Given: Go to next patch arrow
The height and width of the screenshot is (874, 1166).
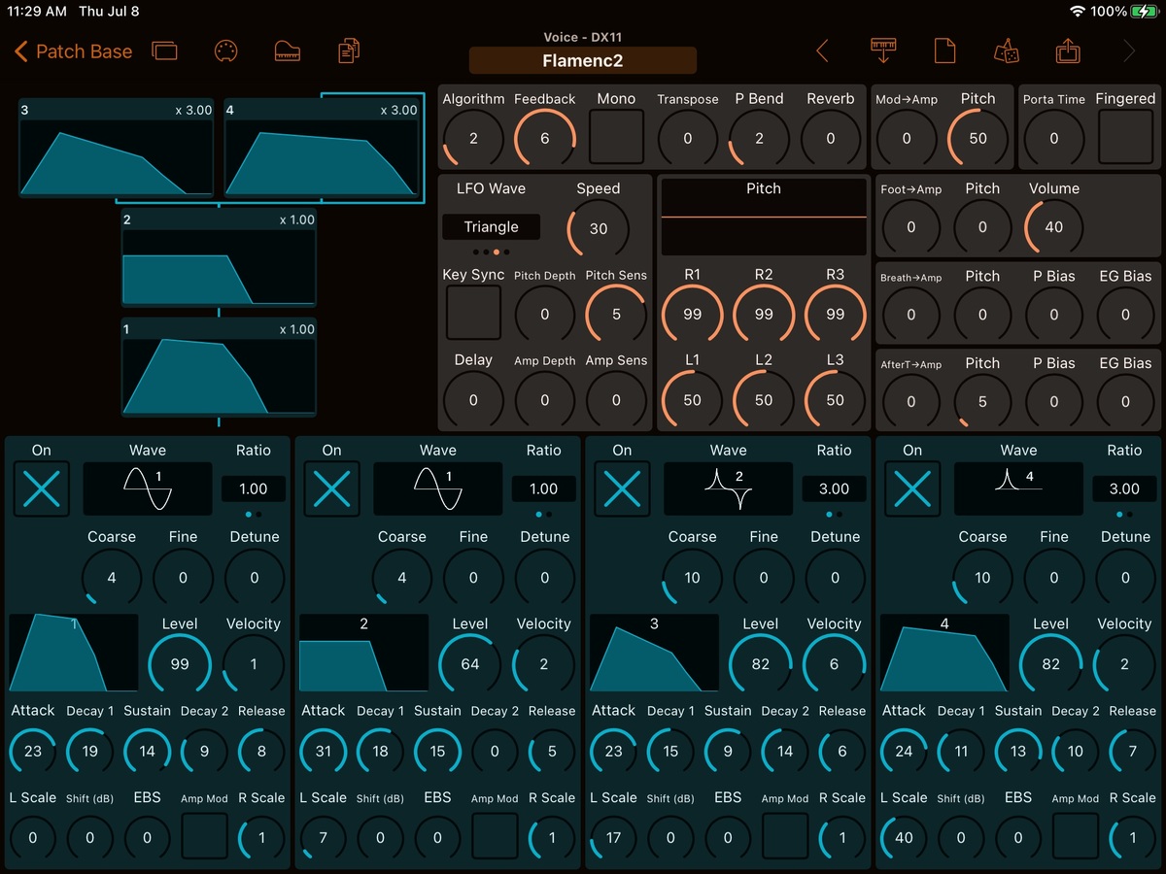Looking at the screenshot, I should (x=1129, y=51).
